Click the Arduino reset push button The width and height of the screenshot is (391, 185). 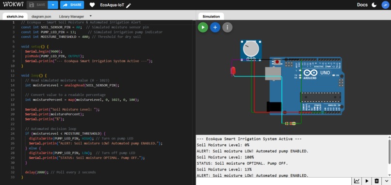(x=277, y=62)
